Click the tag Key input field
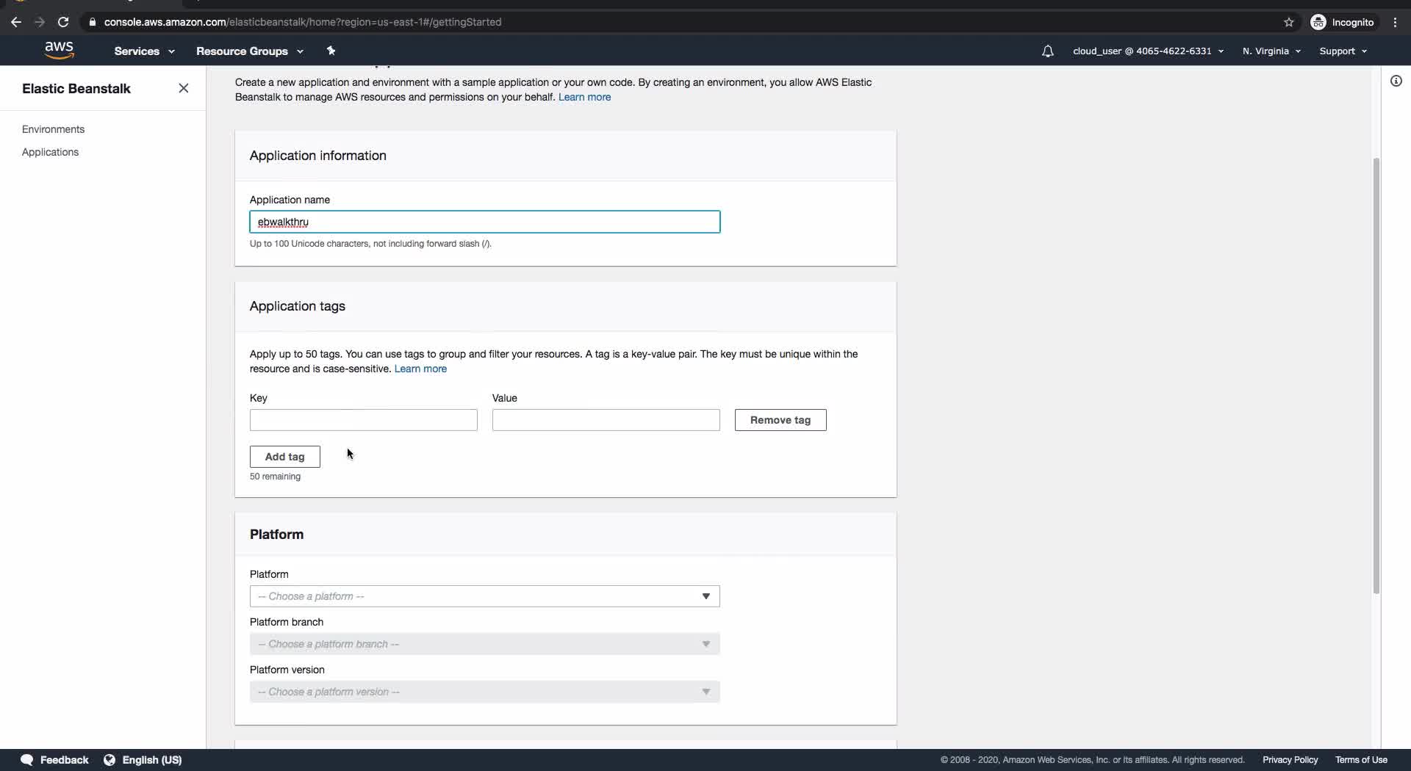Viewport: 1411px width, 771px height. pyautogui.click(x=363, y=420)
